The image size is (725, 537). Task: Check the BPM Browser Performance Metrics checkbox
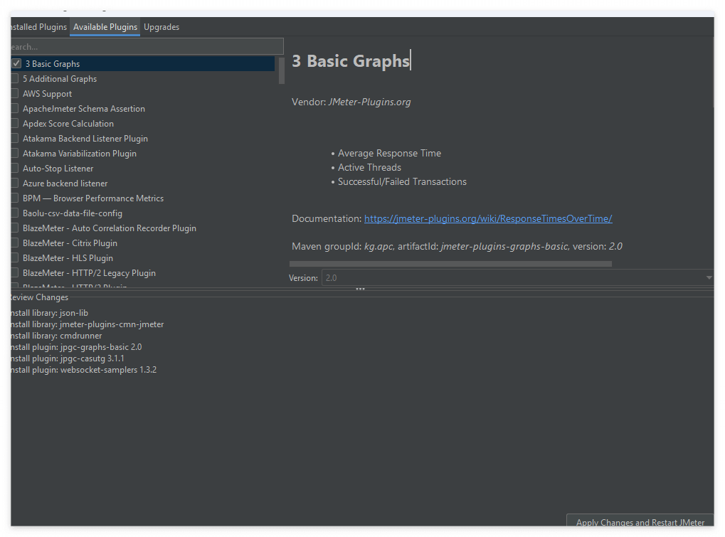tap(15, 198)
